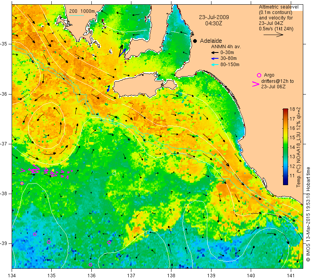The width and height of the screenshot is (311, 280).
Task: Click the 0.5m/s velocity scale arrow
Action: (x=273, y=35)
